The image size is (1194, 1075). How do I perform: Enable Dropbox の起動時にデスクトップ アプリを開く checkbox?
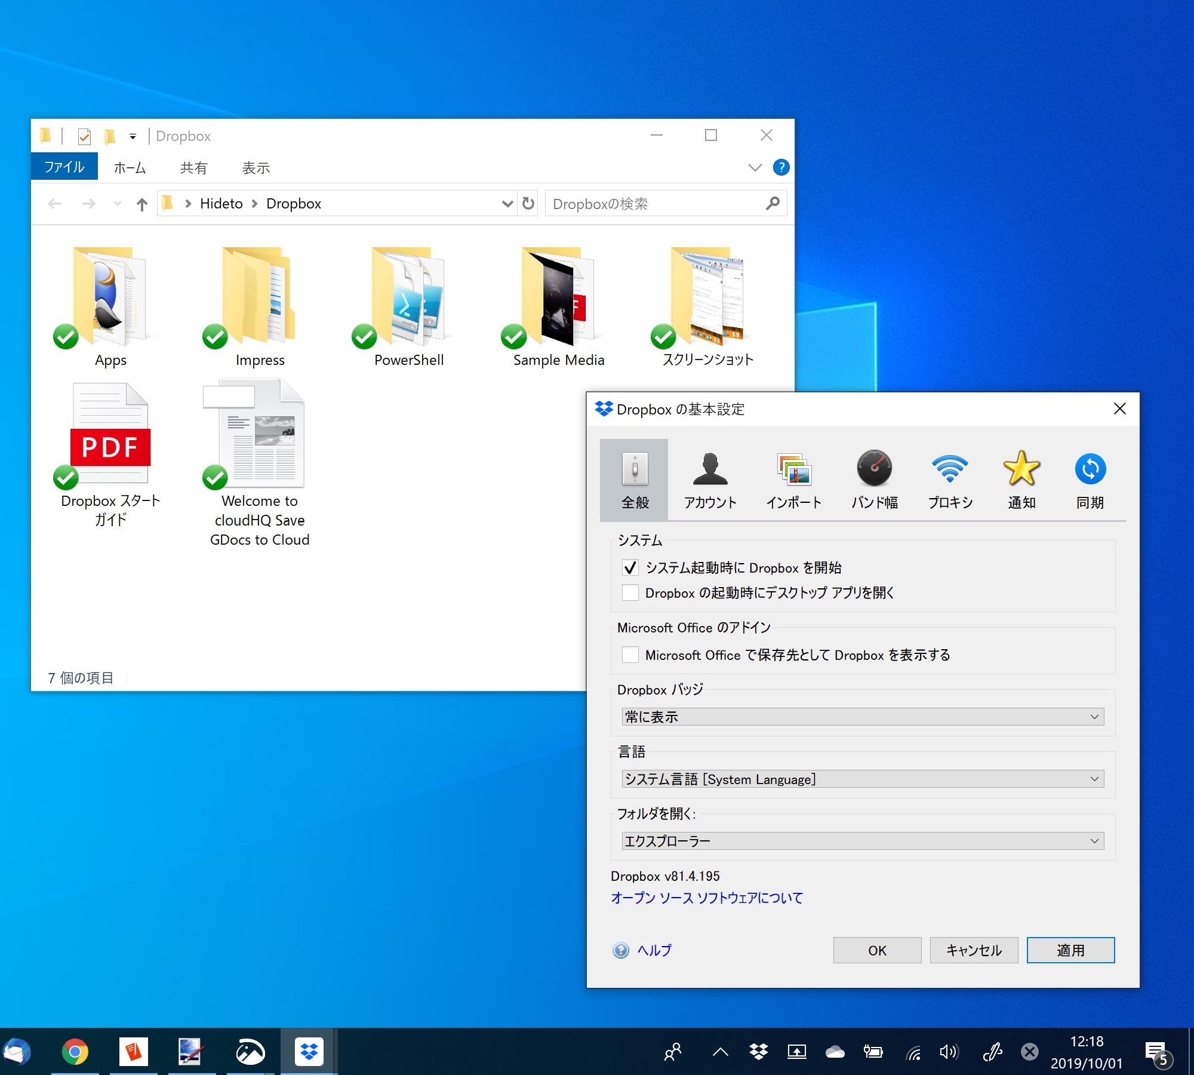coord(630,592)
